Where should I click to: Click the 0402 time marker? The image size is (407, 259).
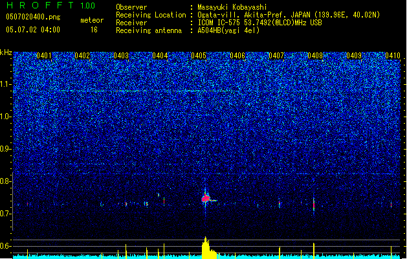[82, 55]
